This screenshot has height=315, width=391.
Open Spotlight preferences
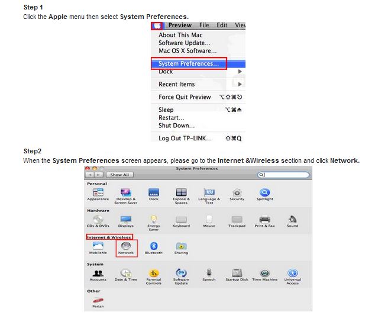coord(264,192)
